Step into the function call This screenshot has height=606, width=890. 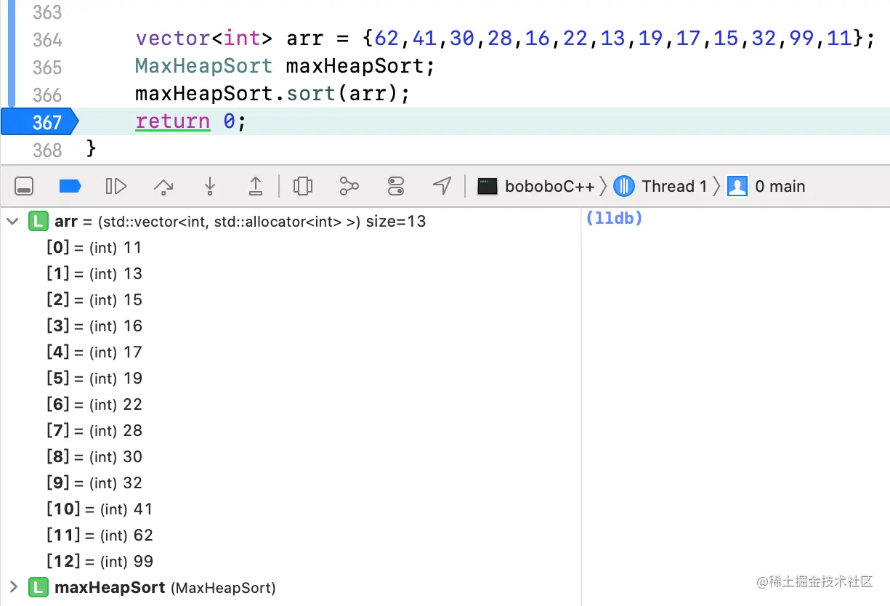pyautogui.click(x=210, y=187)
